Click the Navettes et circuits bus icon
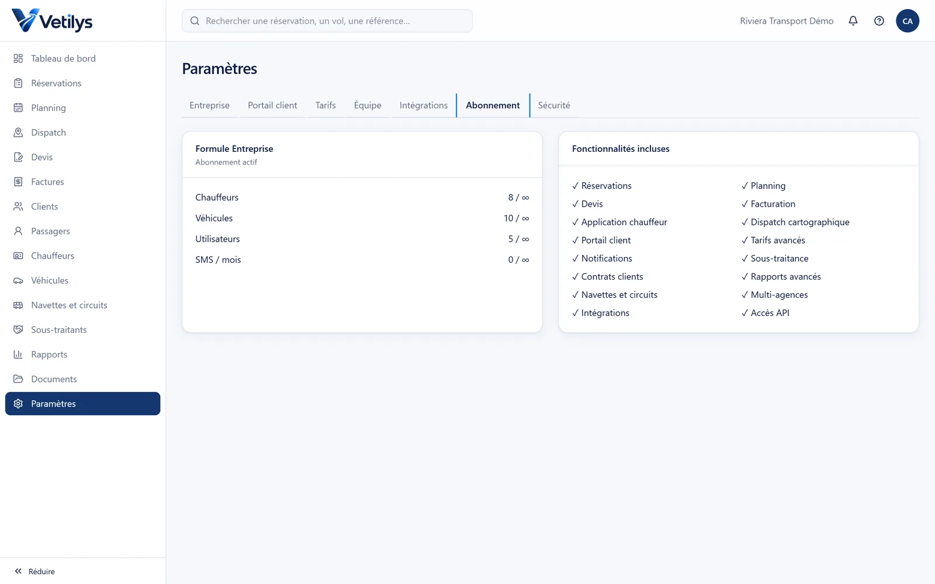Screen dimensions: 935x584 click(18, 305)
